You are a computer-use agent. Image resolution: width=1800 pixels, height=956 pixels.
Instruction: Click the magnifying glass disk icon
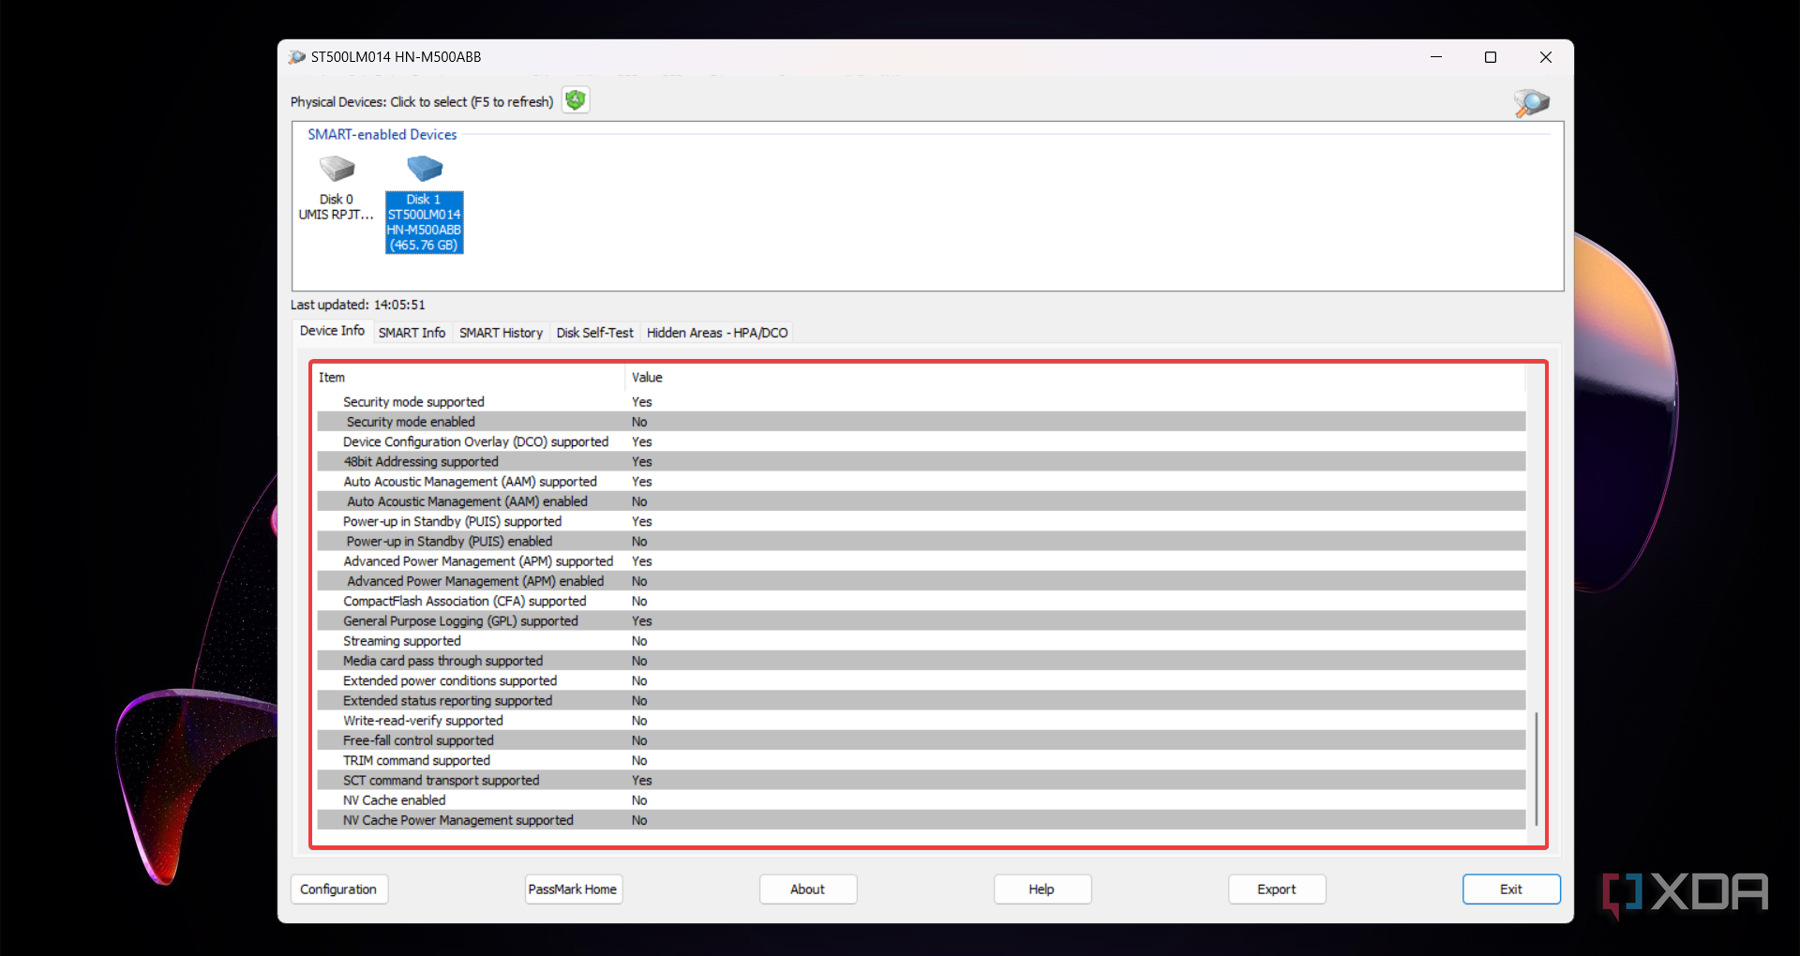1531,102
